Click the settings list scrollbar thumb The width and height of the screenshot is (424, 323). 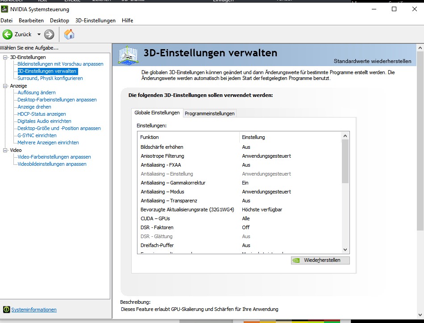[x=345, y=161]
